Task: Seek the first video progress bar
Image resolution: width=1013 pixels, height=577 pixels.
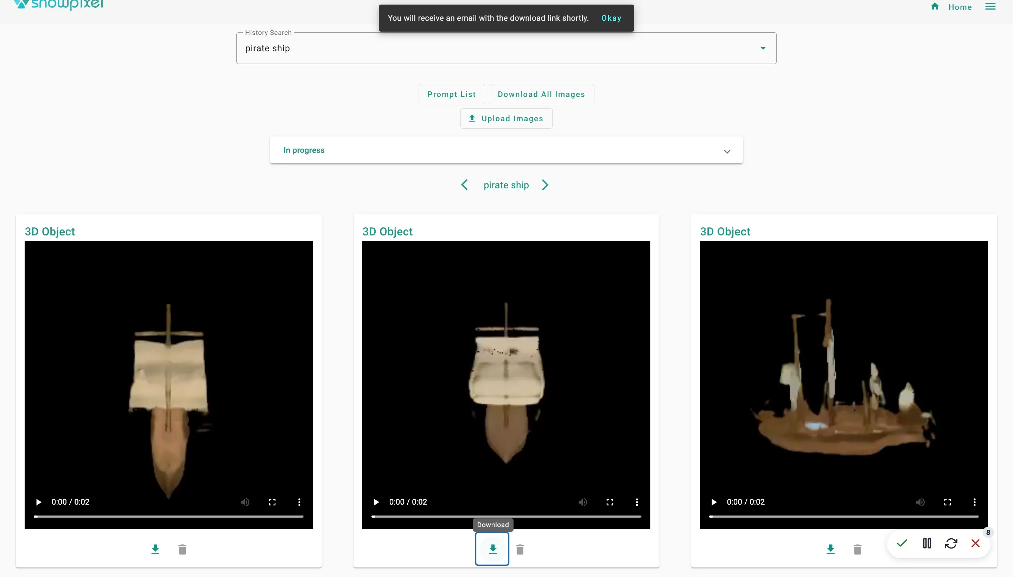Action: pos(168,516)
